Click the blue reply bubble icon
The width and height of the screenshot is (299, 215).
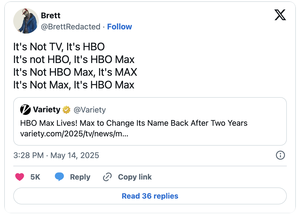coord(59,177)
